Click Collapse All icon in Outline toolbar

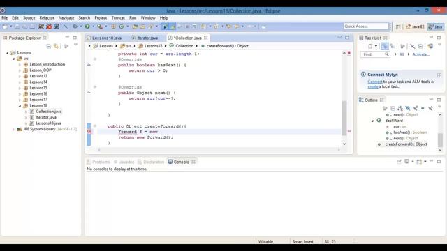tap(393, 108)
